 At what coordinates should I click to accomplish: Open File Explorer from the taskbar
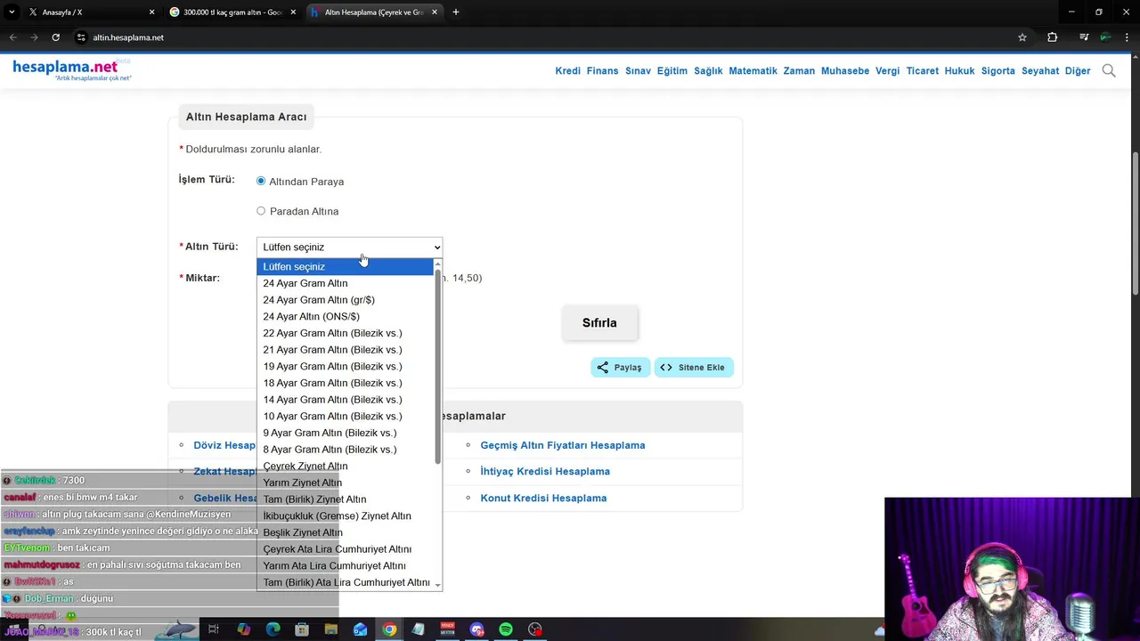[x=331, y=629]
